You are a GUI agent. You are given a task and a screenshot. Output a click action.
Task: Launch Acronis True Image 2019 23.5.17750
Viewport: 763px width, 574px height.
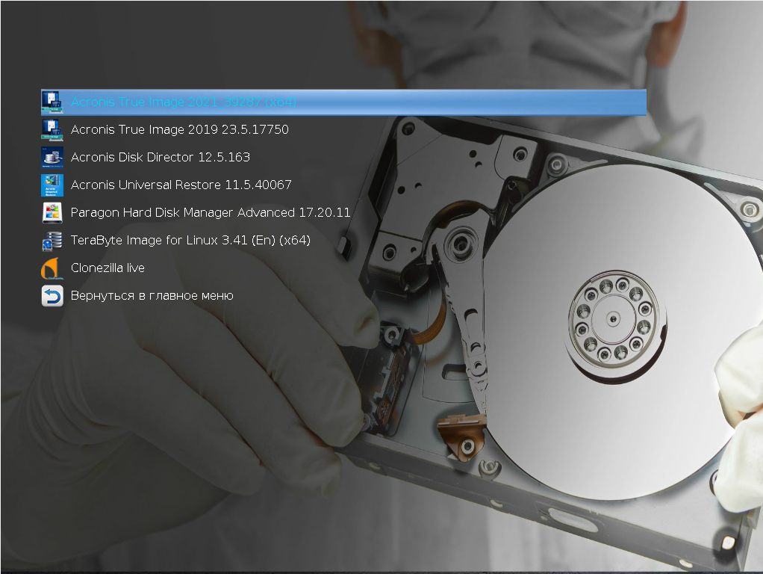(180, 129)
